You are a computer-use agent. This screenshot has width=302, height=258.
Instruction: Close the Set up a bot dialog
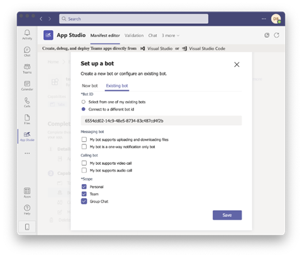point(237,64)
